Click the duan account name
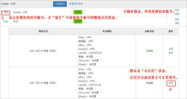Viewport: 187px width, 99px height. 16,21
